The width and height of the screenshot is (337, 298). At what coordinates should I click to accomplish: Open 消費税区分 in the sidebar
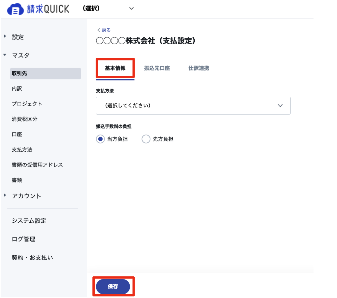tap(24, 119)
